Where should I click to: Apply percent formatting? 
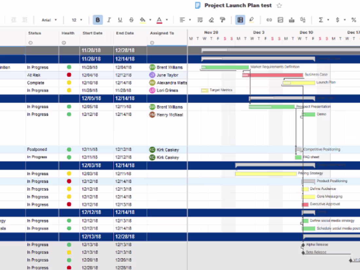point(353,20)
